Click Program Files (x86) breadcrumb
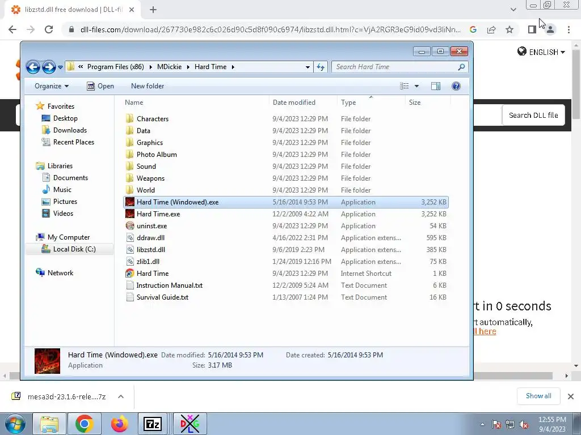Screen dimensions: 581x435 [x=115, y=67]
